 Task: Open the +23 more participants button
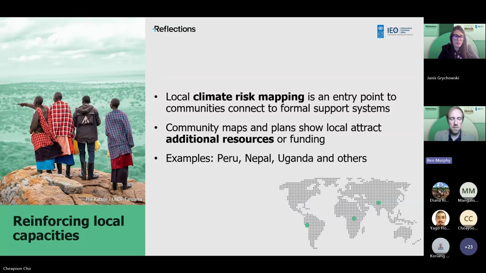468,246
